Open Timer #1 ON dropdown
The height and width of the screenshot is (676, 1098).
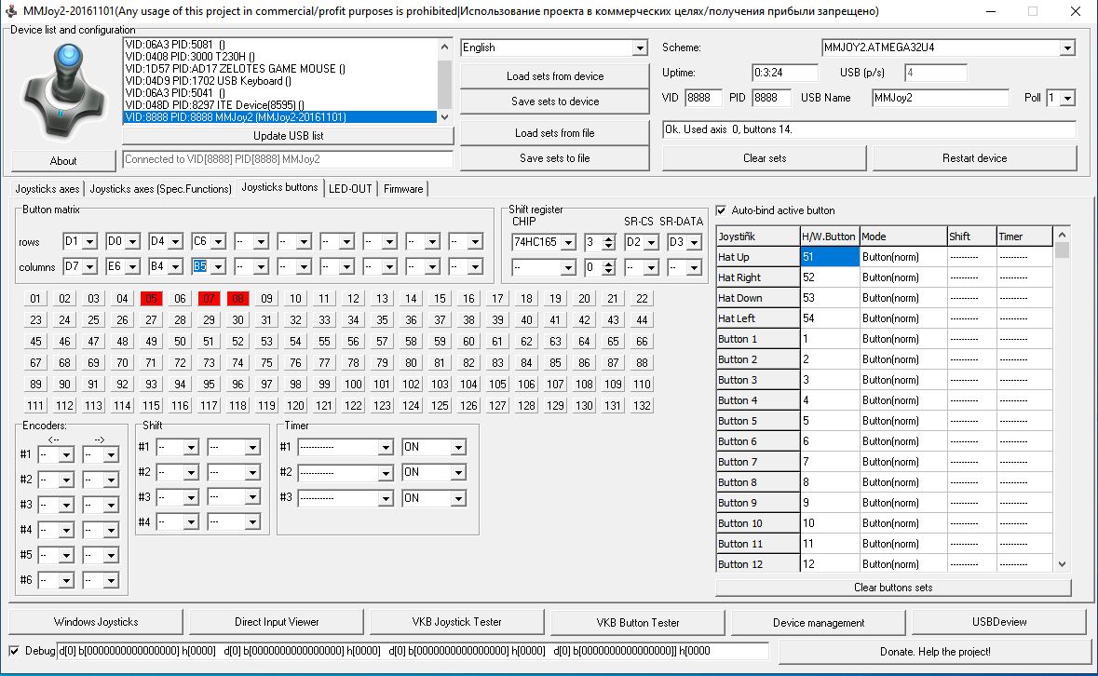458,447
